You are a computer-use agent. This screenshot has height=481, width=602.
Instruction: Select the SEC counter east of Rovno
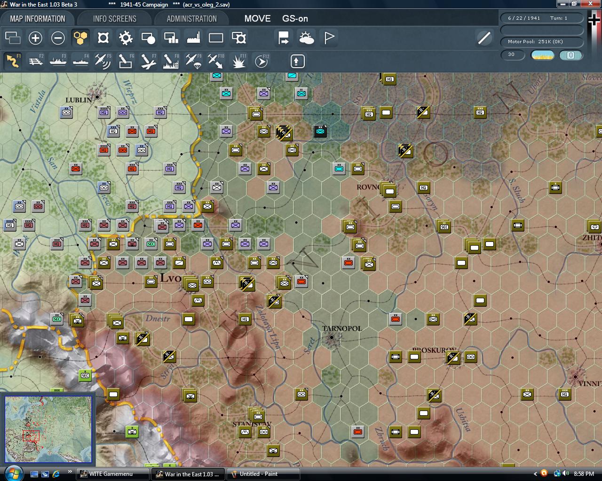444,227
